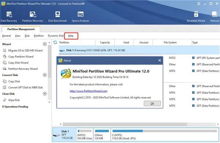Visit the PartitionWizard.com link
This screenshot has height=143, width=220.
pos(88,91)
